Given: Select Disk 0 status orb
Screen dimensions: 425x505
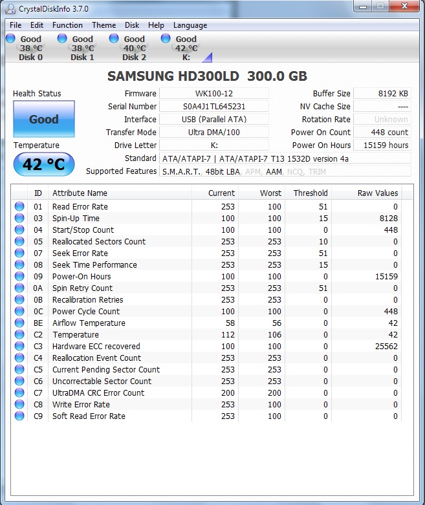Looking at the screenshot, I should coord(10,38).
